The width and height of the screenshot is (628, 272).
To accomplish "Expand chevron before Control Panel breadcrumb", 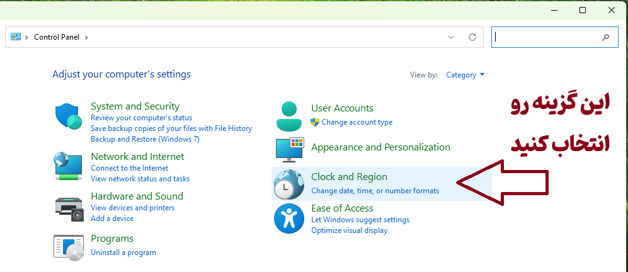I will click(27, 37).
